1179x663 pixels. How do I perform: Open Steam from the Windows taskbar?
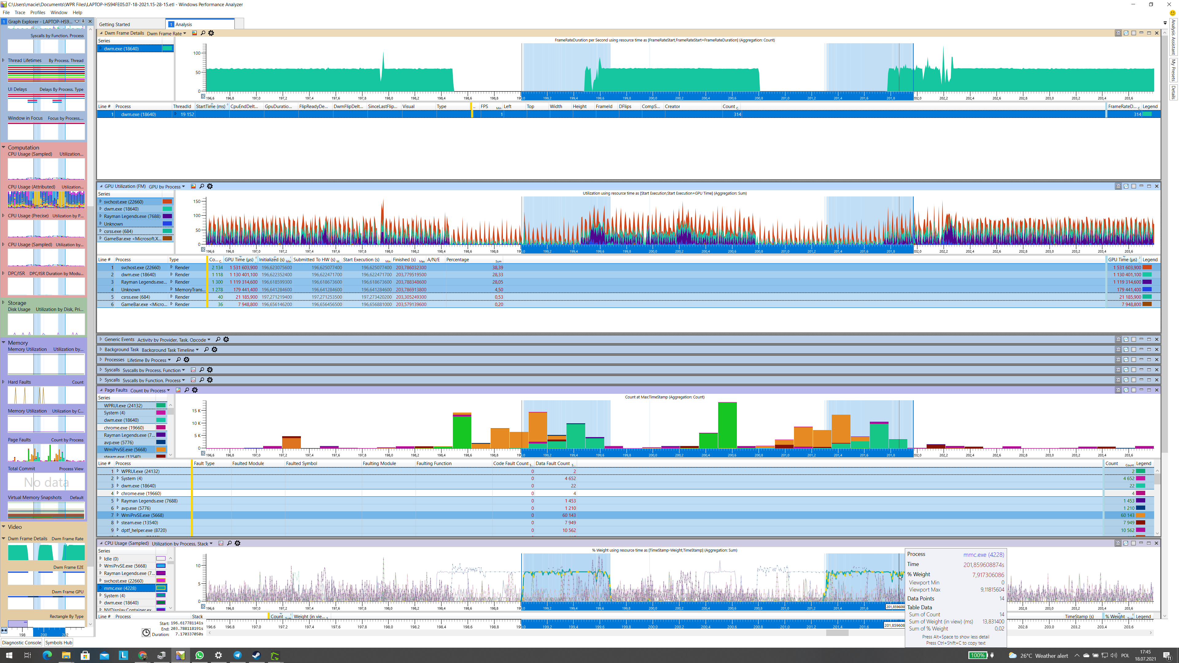[x=256, y=655]
